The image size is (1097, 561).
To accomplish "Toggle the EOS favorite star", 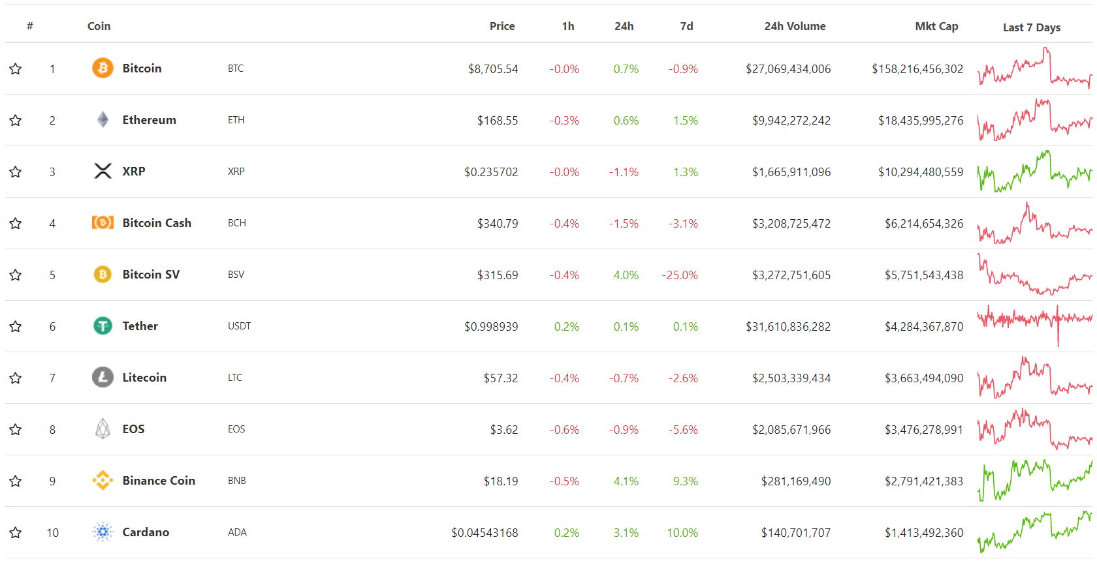I will 16,429.
